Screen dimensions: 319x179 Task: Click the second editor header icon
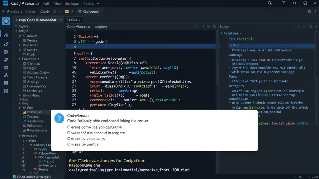point(202,27)
